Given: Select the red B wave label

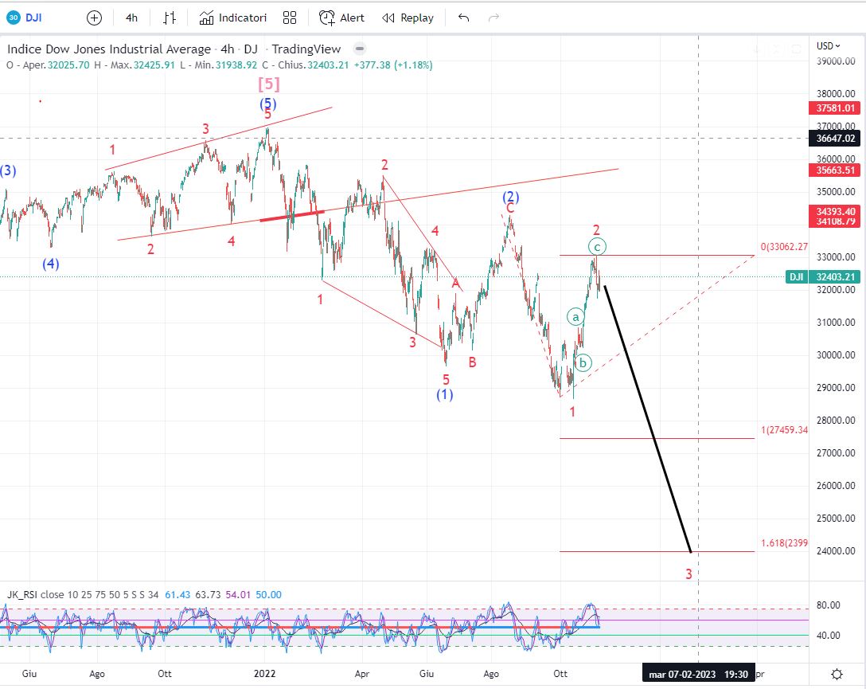Looking at the screenshot, I should pyautogui.click(x=472, y=362).
